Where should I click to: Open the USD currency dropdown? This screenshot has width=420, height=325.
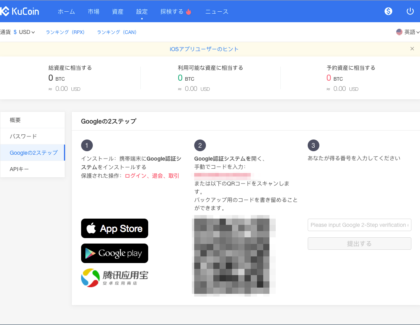click(24, 32)
